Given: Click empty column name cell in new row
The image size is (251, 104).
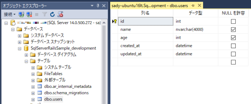Looking at the screenshot, I should 145,62.
